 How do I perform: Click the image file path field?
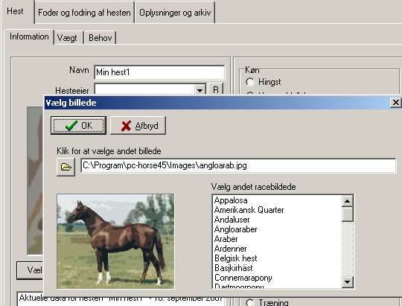point(238,165)
